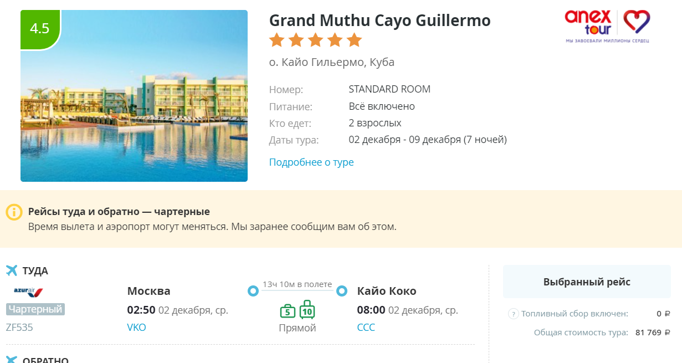Click the CCC arrival airport link
The image size is (682, 363).
tap(366, 328)
